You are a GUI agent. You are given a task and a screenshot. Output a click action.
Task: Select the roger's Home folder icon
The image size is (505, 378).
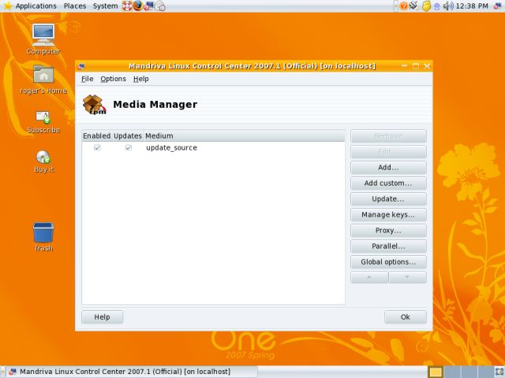pyautogui.click(x=43, y=79)
